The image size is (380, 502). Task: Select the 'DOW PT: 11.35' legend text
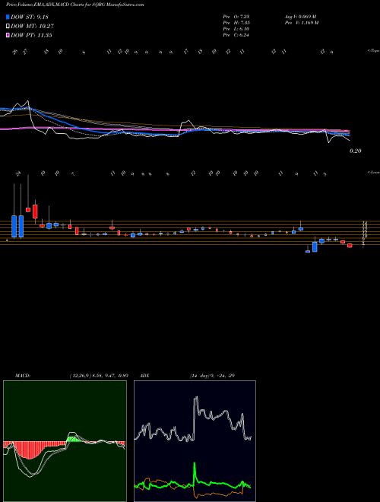31,35
